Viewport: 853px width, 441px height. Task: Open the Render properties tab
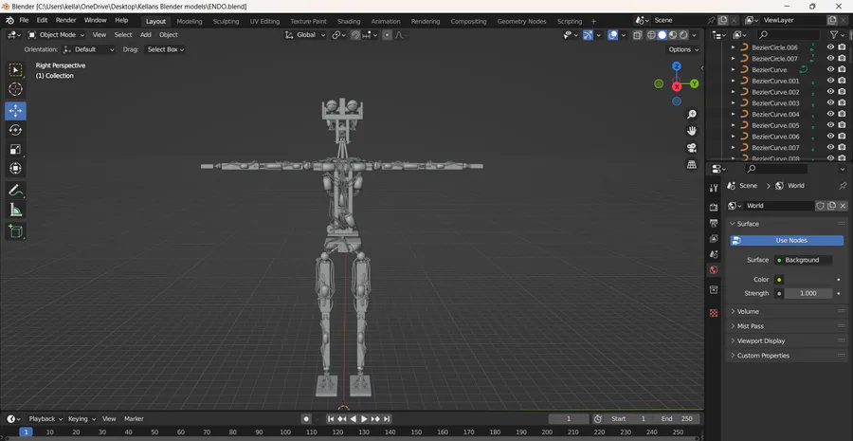coord(714,208)
